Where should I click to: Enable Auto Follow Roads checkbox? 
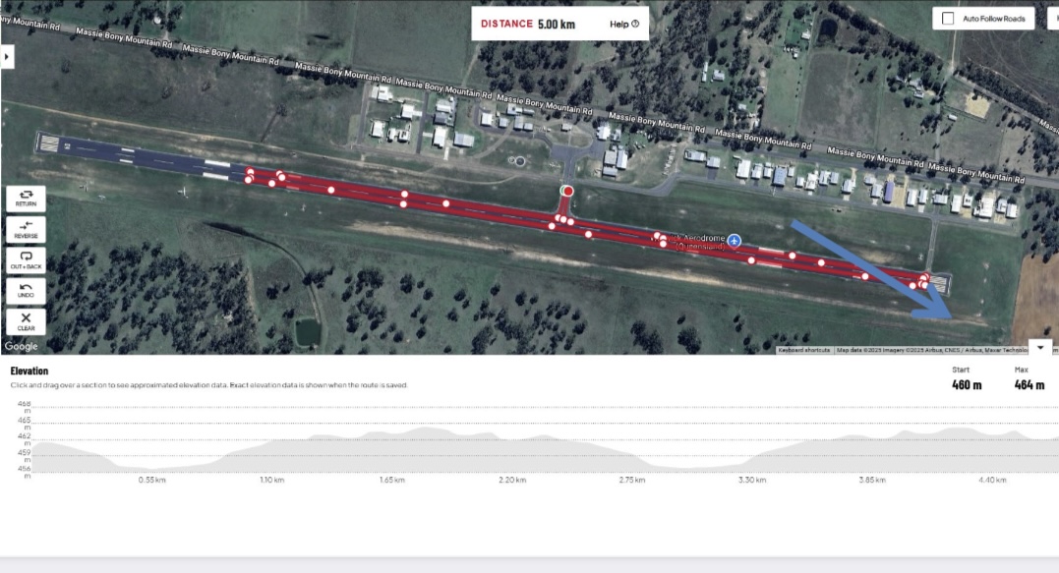[x=948, y=19]
